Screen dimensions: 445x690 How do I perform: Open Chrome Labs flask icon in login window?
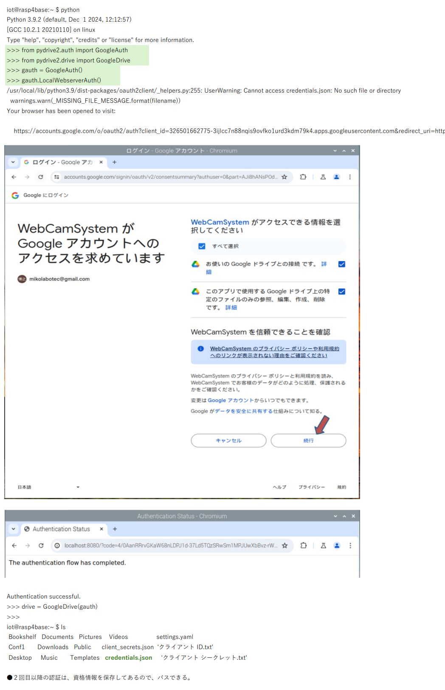point(323,177)
